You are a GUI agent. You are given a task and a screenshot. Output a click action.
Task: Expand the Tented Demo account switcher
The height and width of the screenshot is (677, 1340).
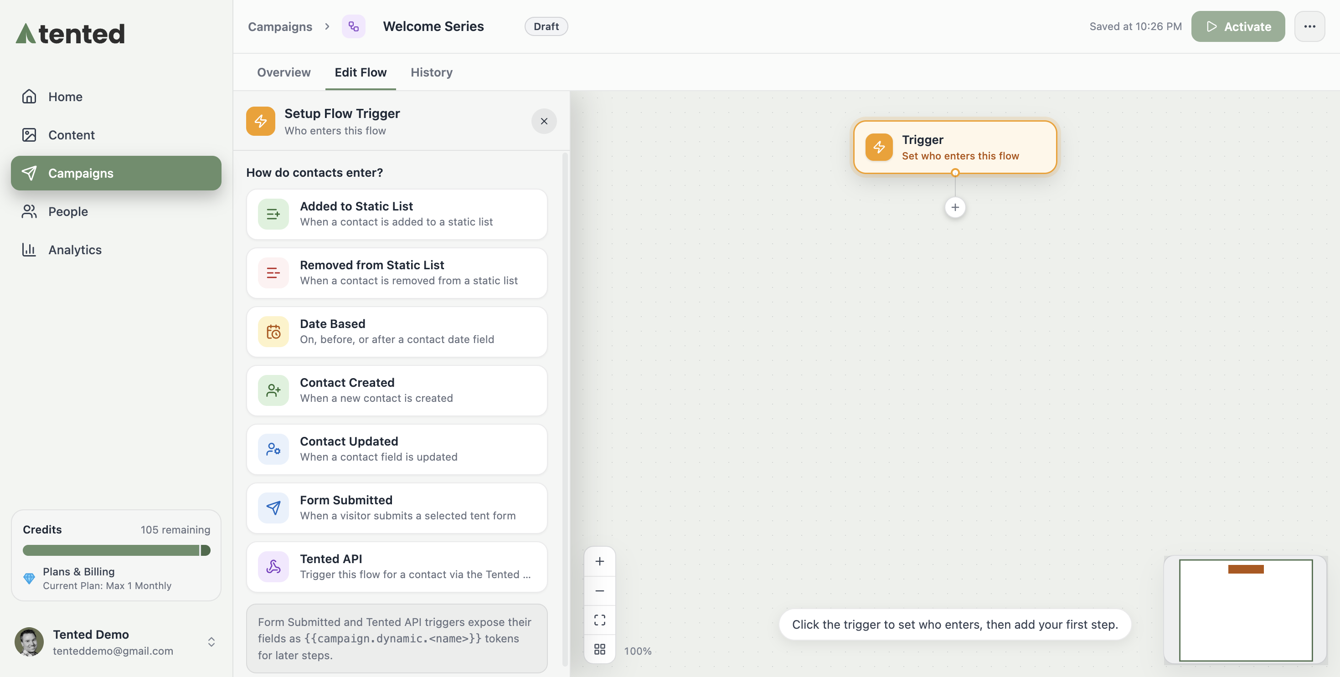coord(211,642)
